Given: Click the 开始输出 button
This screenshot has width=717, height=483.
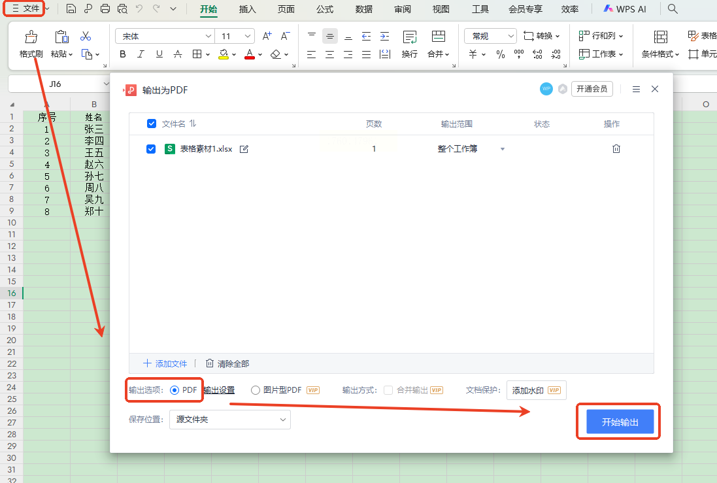Looking at the screenshot, I should 620,422.
